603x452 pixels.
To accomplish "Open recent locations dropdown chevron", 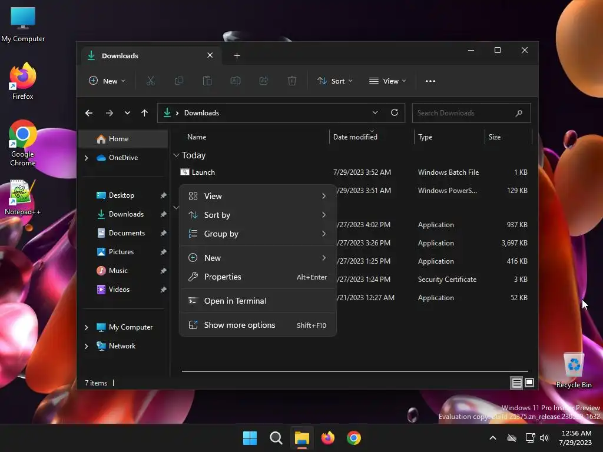I will 127,113.
